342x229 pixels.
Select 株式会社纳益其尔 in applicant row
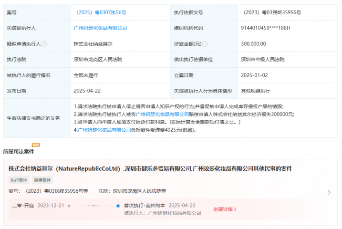coord(93,44)
